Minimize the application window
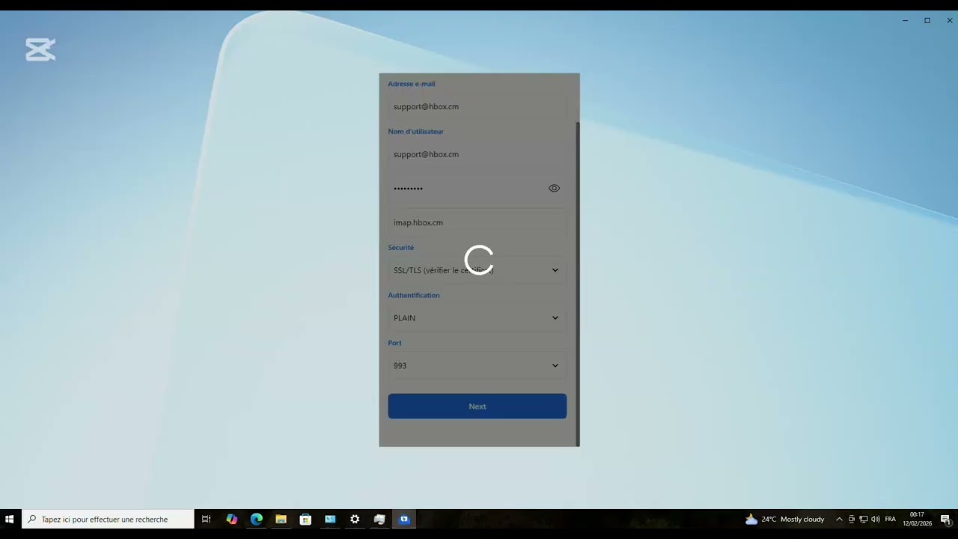Screen dimensions: 958x539 (x=905, y=21)
